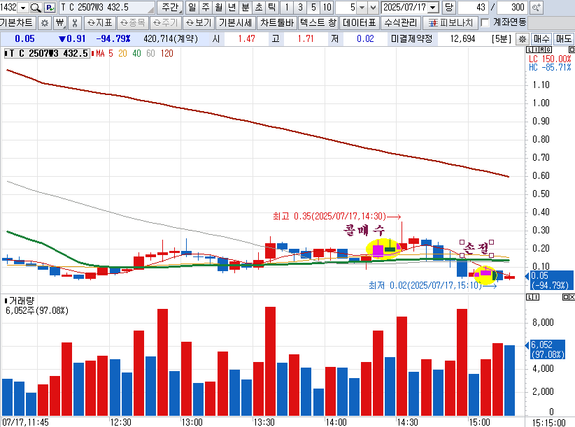
Task: Open the gear settings beside 기본차트
Action: (x=45, y=23)
